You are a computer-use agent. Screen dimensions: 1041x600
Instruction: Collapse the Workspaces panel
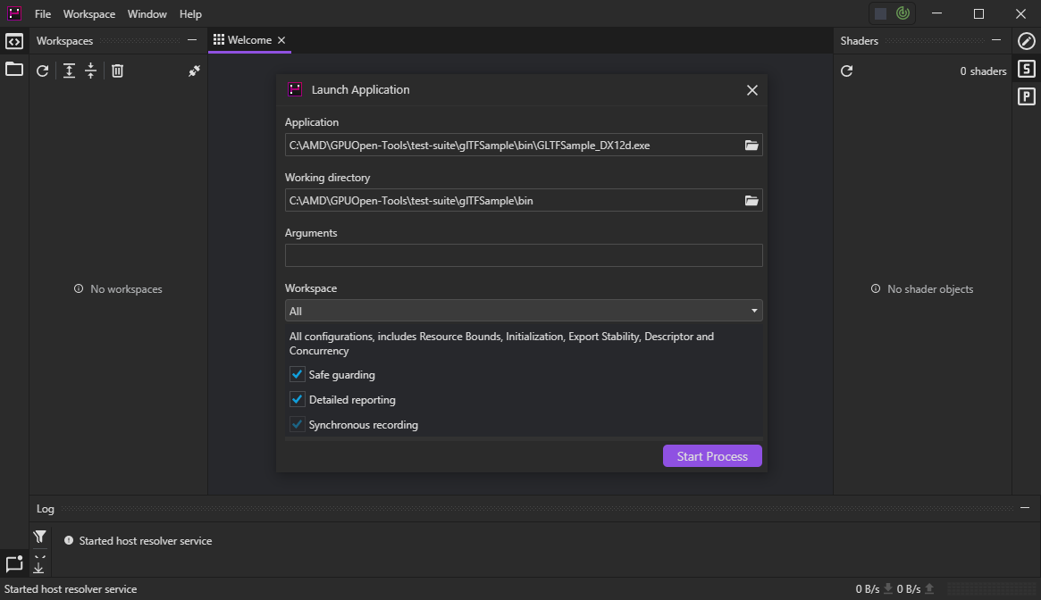click(192, 40)
